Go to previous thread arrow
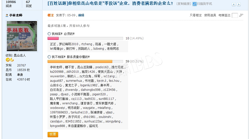Screen dimensions: 250x139 click(234, 4)
